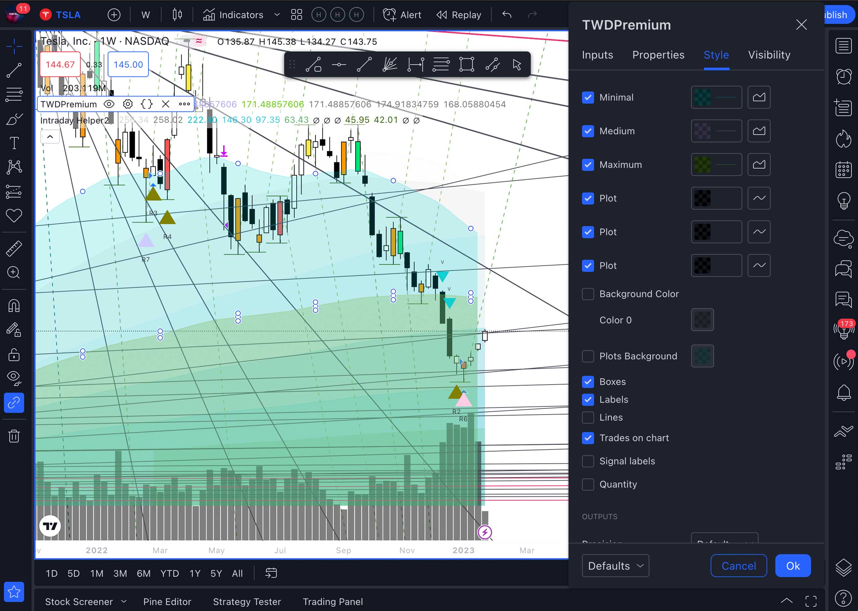Image resolution: width=858 pixels, height=611 pixels.
Task: Open the Minimal plot style selector
Action: 759,97
